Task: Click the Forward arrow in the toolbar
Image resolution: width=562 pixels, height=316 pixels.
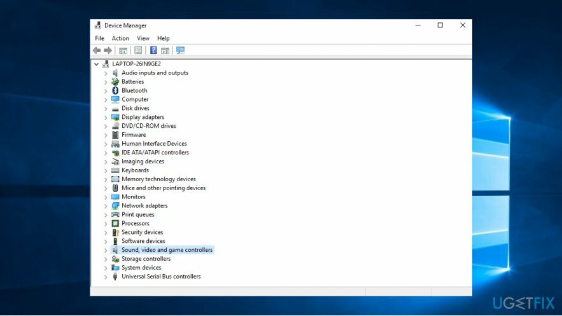Action: (x=108, y=50)
